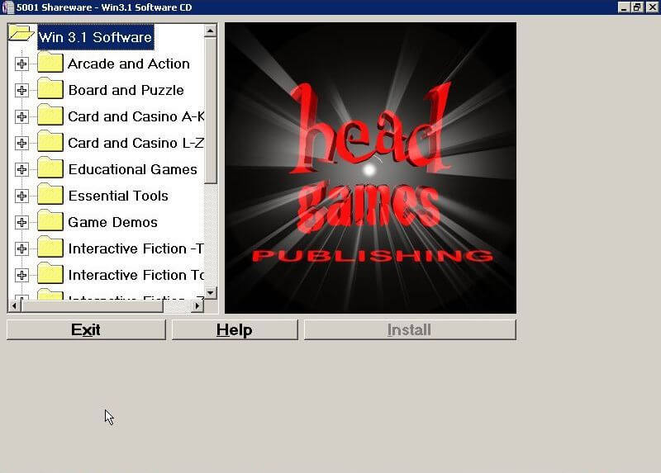The width and height of the screenshot is (661, 473).
Task: Click the Game Demos folder icon
Action: [50, 221]
